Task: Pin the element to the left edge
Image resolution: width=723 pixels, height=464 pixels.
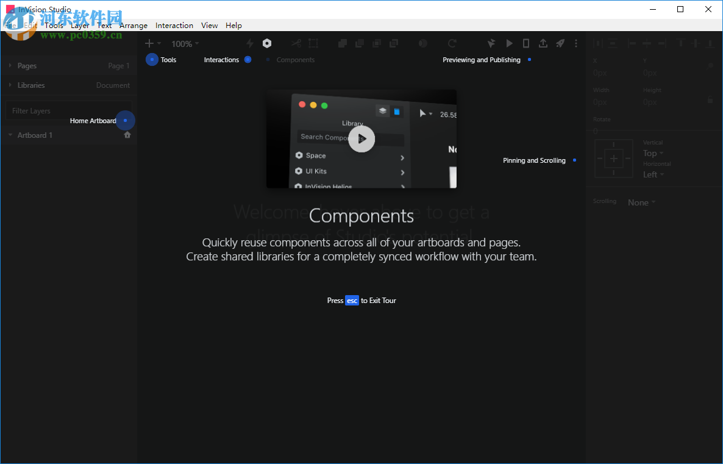Action: click(x=601, y=159)
